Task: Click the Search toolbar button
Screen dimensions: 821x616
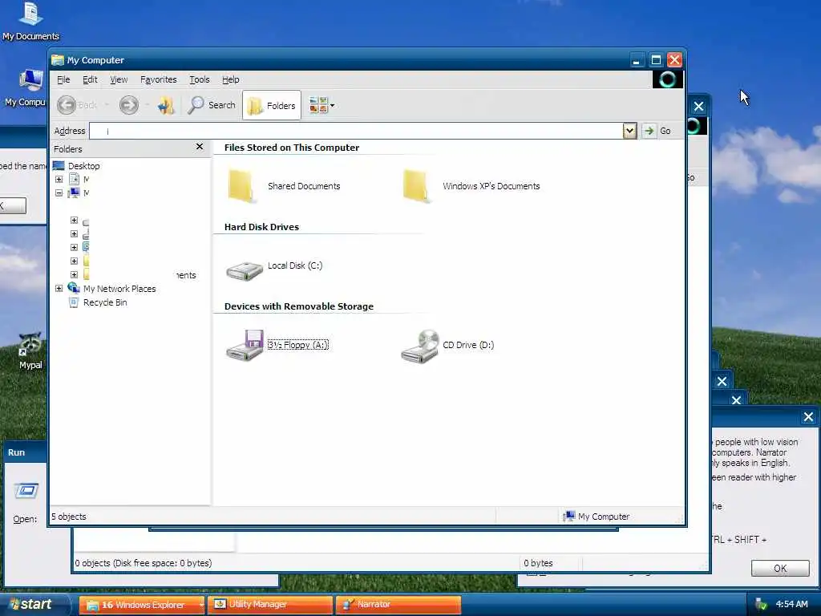Action: (x=212, y=105)
